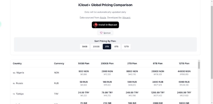Visit developer Vincent's link

pyautogui.click(x=126, y=18)
